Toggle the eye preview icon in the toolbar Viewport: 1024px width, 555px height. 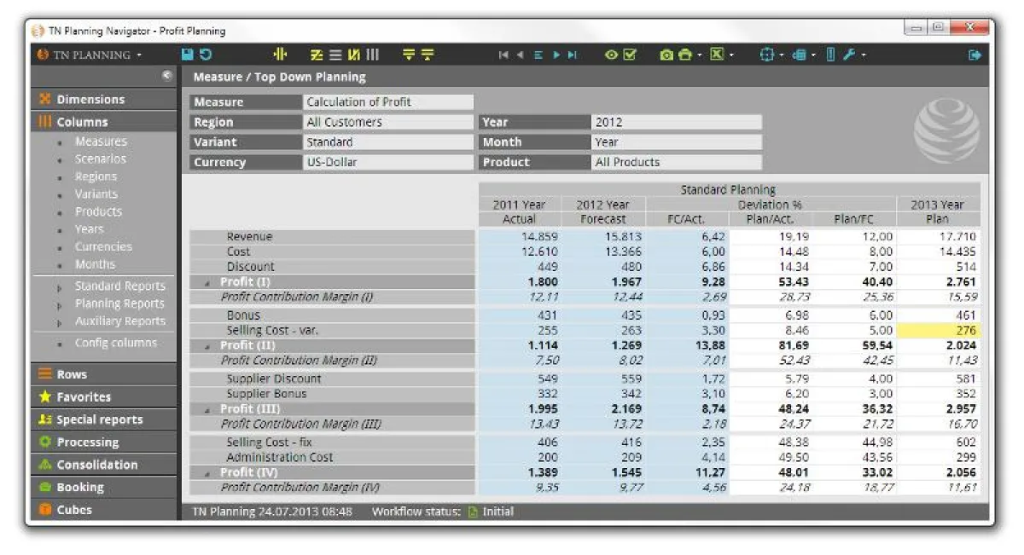coord(610,55)
